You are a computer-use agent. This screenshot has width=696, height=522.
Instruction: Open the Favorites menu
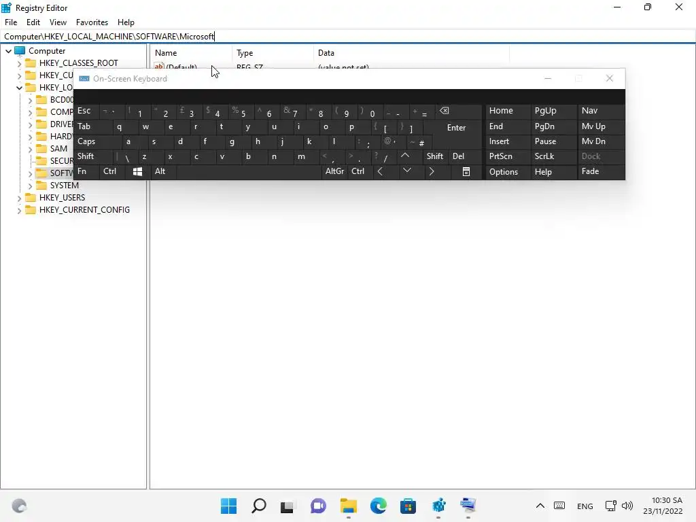pyautogui.click(x=92, y=22)
